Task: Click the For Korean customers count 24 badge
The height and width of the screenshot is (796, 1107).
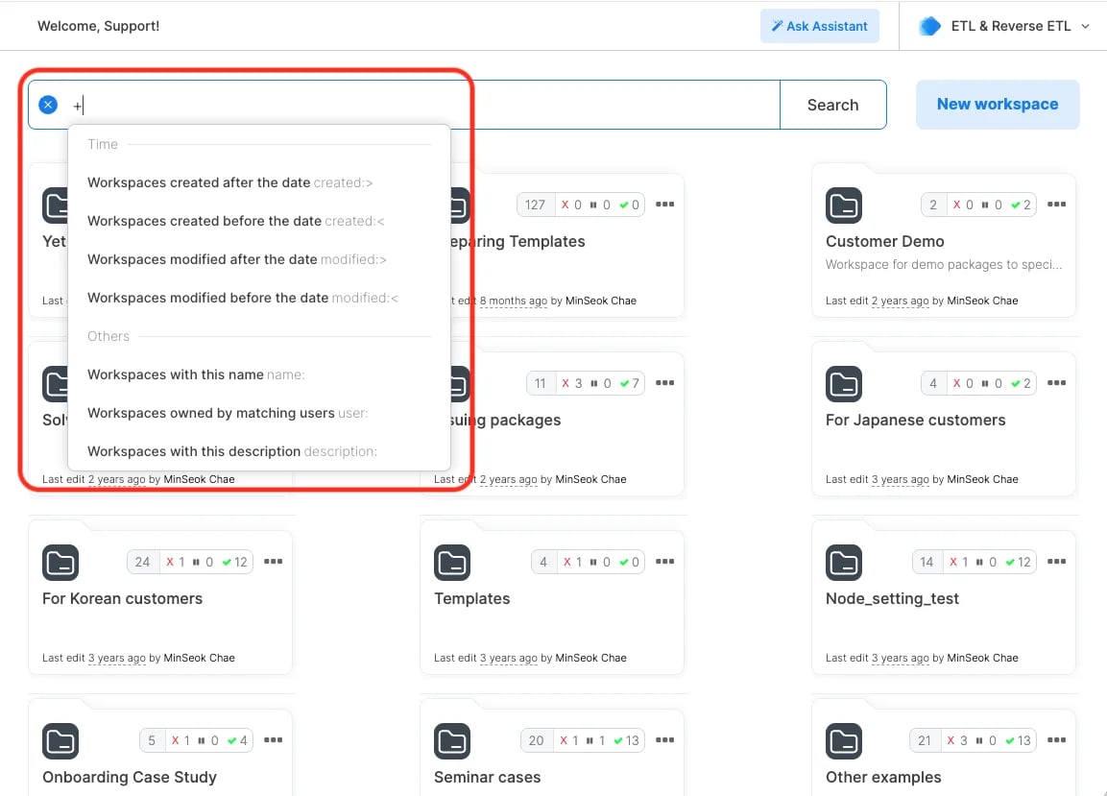Action: tap(143, 563)
